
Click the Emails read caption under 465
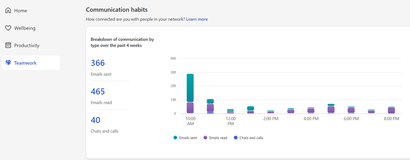point(101,103)
